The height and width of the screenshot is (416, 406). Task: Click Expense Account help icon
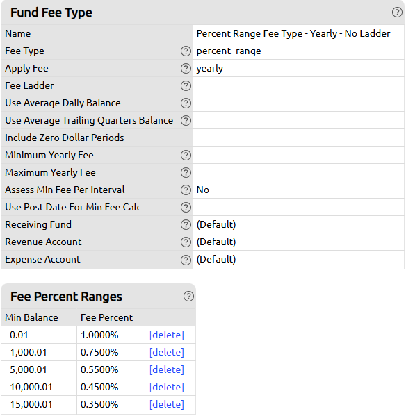click(186, 260)
